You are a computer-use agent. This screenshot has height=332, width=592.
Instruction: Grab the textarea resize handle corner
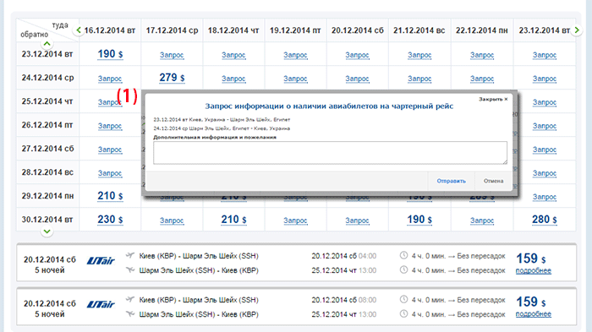coord(505,162)
